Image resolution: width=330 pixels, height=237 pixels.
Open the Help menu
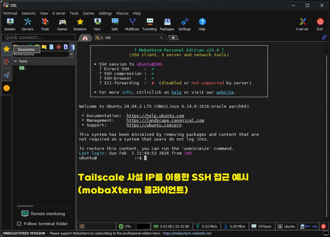coord(137,13)
